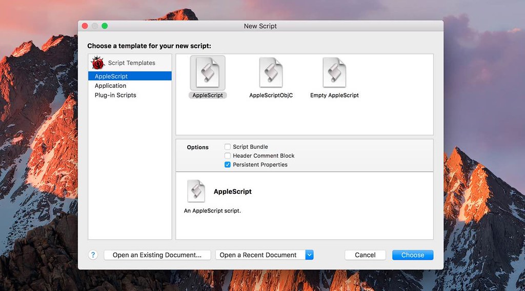Image resolution: width=525 pixels, height=291 pixels.
Task: Select the Empty AppleScript template icon
Action: coord(334,72)
